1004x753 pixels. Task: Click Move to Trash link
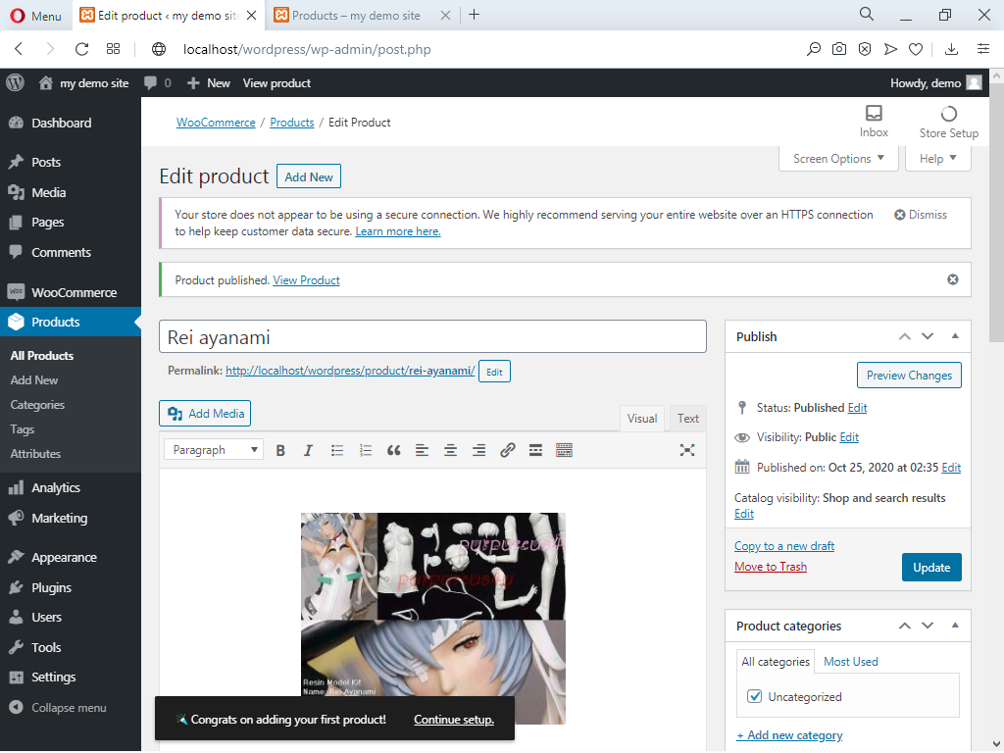(771, 567)
